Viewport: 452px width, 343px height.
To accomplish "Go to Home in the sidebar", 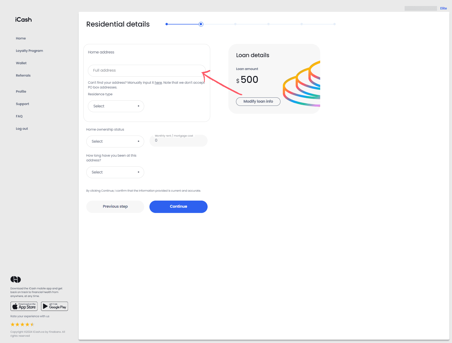I will [x=21, y=38].
